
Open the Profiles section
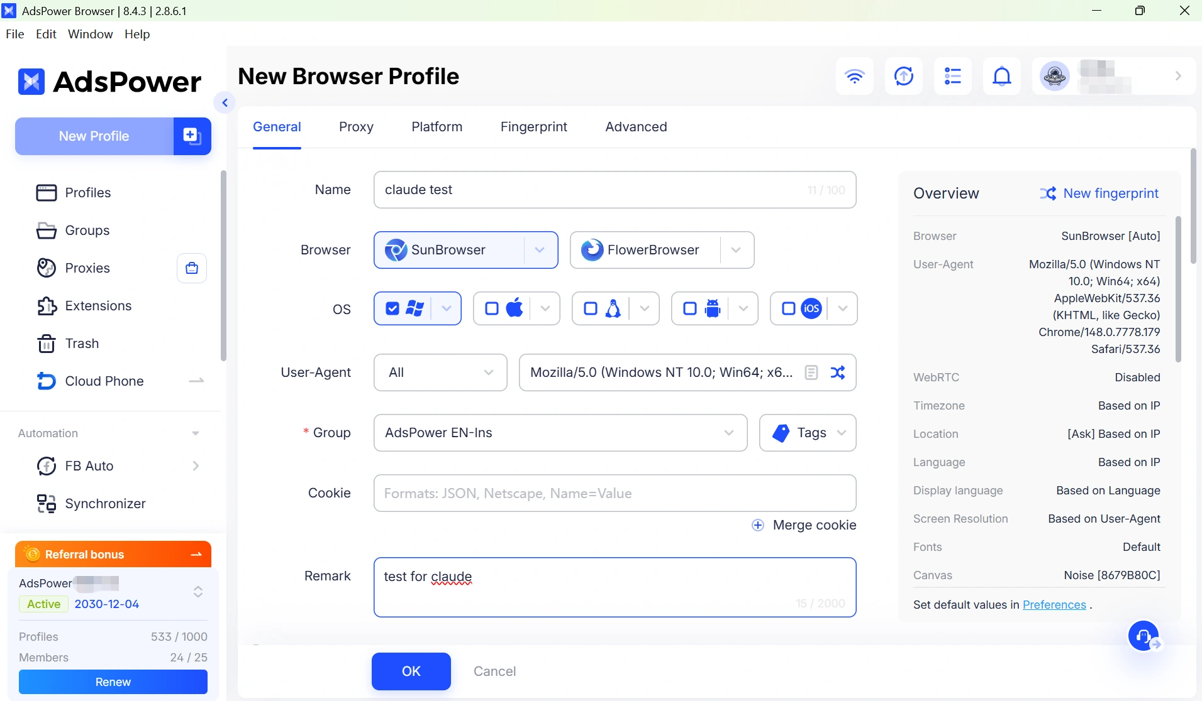(88, 193)
